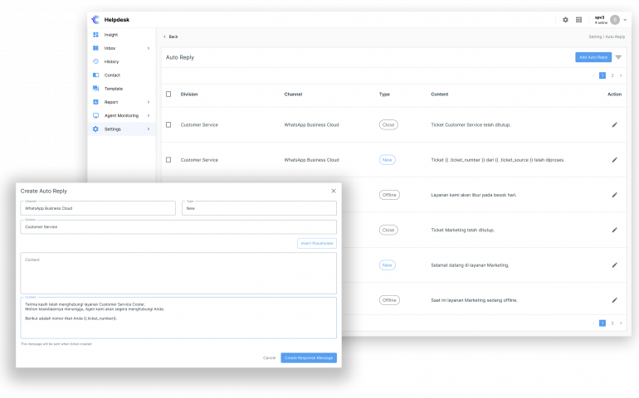Expand the Report sidebar submenu
The height and width of the screenshot is (398, 639).
(x=149, y=102)
